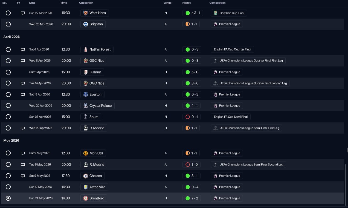Open the Crystal Palace team link
Screen dimensions: 348x208
(100, 106)
